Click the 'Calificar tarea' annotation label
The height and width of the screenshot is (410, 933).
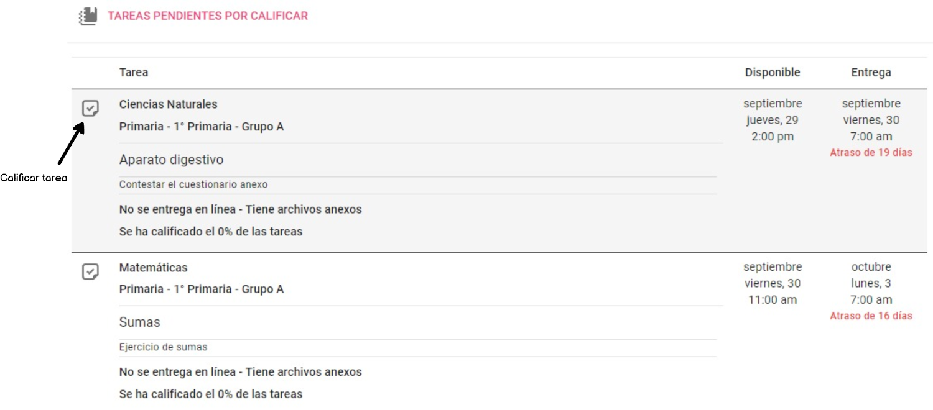[34, 178]
